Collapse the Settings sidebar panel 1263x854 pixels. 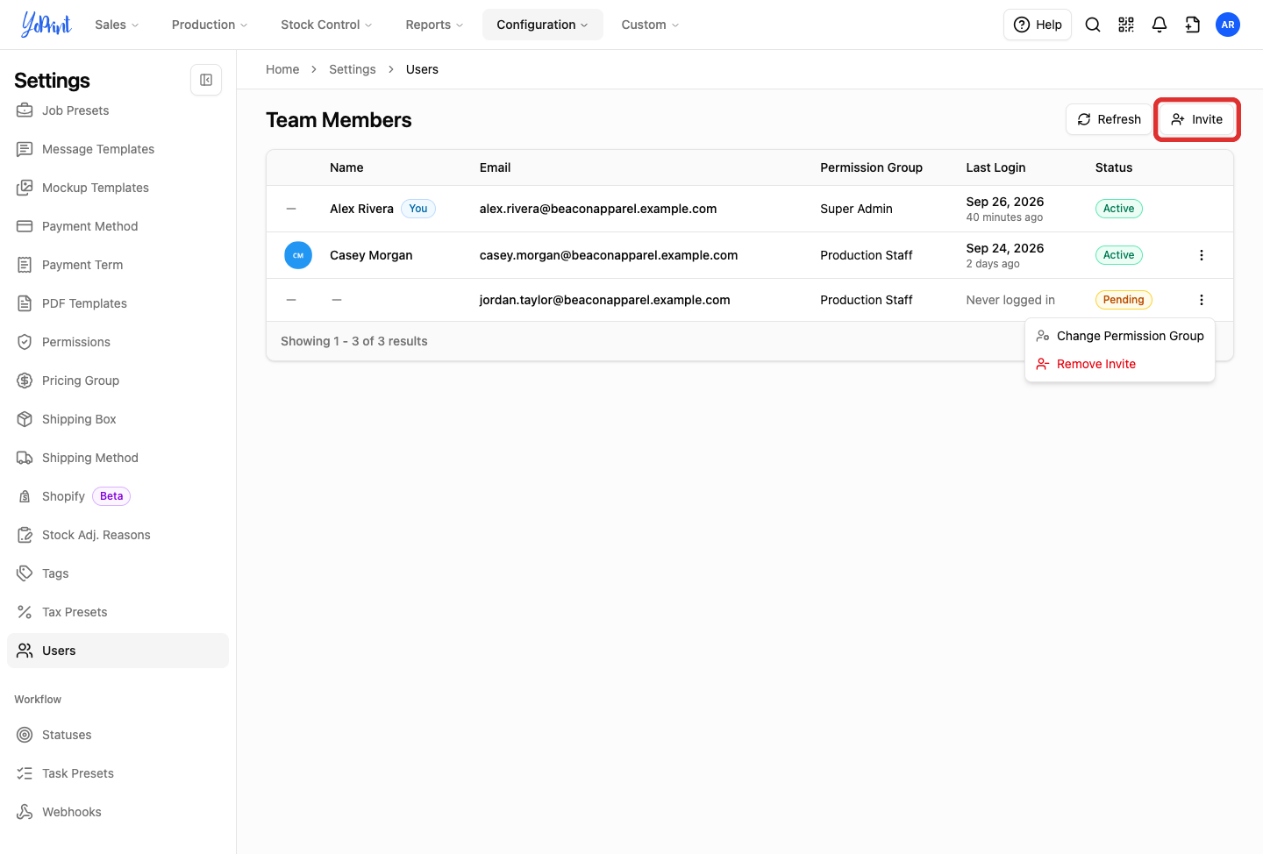point(206,80)
